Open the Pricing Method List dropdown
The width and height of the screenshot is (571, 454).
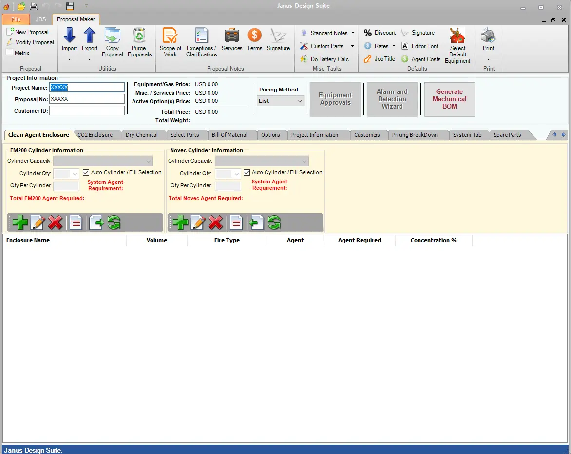(280, 101)
